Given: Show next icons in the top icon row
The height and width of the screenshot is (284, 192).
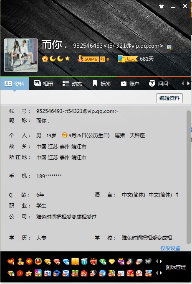Looking at the screenshot, I should pos(161,261).
